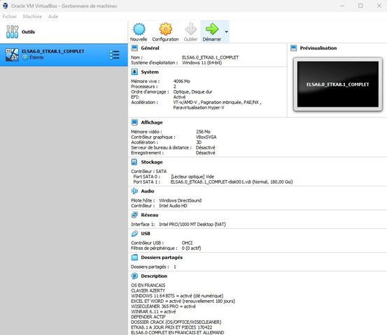387x335 pixels.
Task: Click the VBoxSVGA graphics controller value
Action: pos(206,137)
